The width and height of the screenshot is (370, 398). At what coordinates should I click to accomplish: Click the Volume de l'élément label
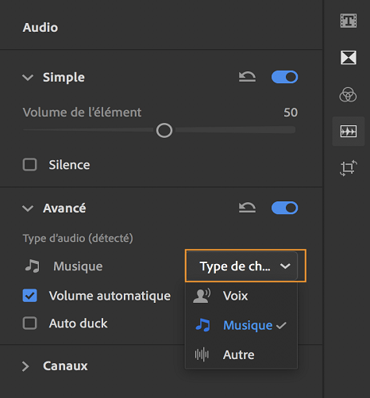[82, 113]
